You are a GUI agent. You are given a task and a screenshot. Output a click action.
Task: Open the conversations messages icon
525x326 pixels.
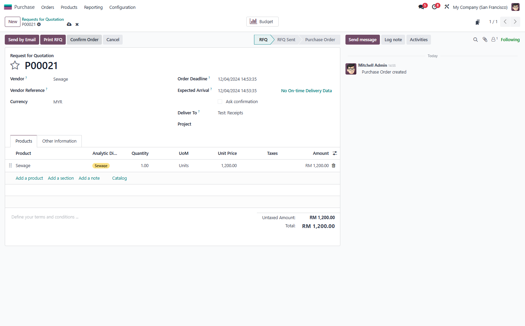[x=421, y=7]
